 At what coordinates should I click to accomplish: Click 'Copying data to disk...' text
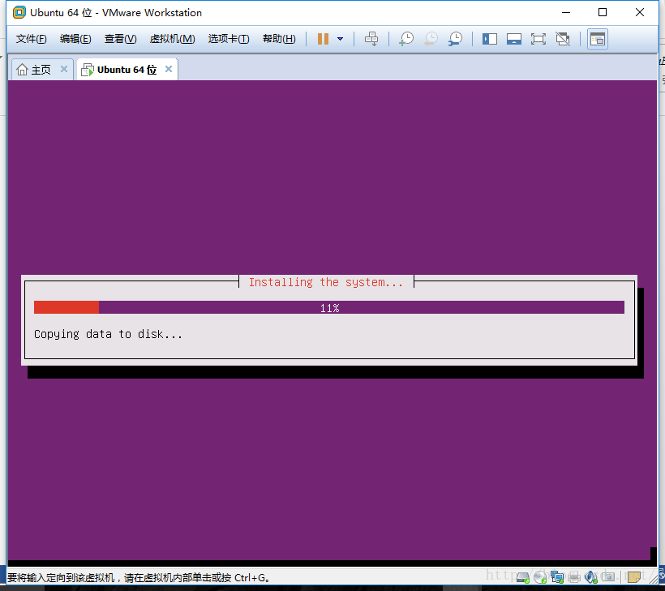(108, 335)
